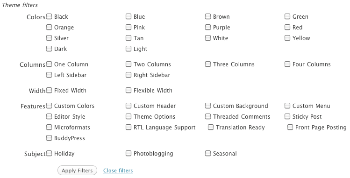Tick the Green color option
Image resolution: width=350 pixels, height=178 pixels.
[287, 16]
